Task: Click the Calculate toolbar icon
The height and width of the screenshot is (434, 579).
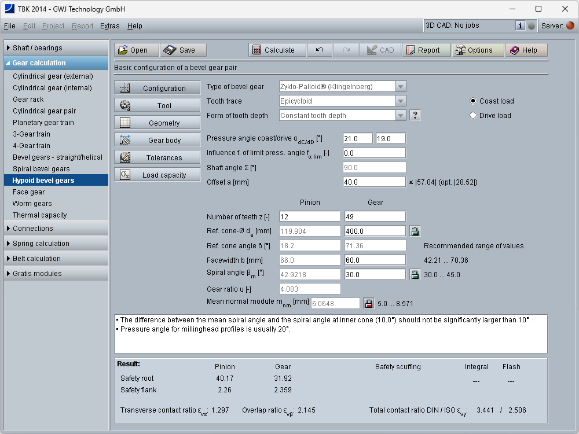Action: coord(273,50)
